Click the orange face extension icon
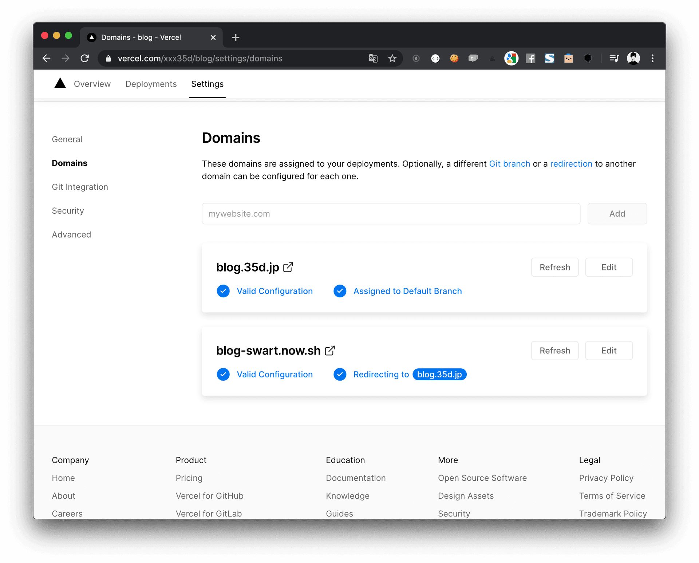 coord(569,58)
